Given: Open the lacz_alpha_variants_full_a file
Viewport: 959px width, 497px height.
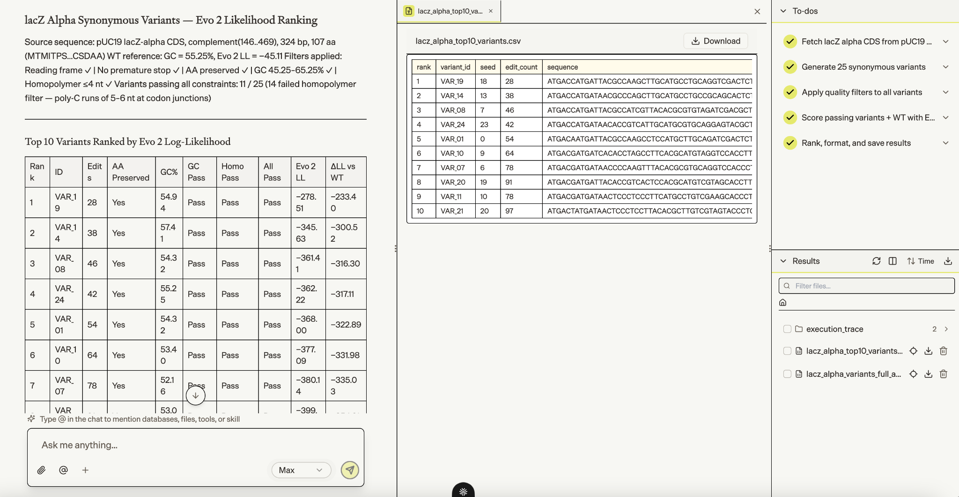Looking at the screenshot, I should coord(853,374).
